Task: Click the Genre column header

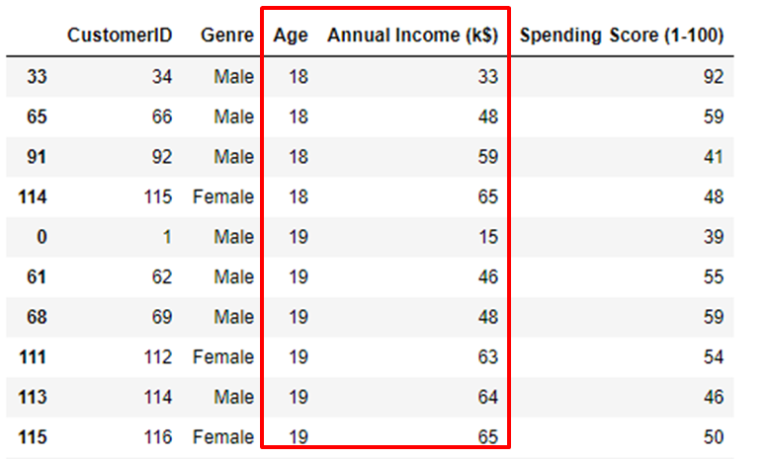Action: [x=226, y=36]
